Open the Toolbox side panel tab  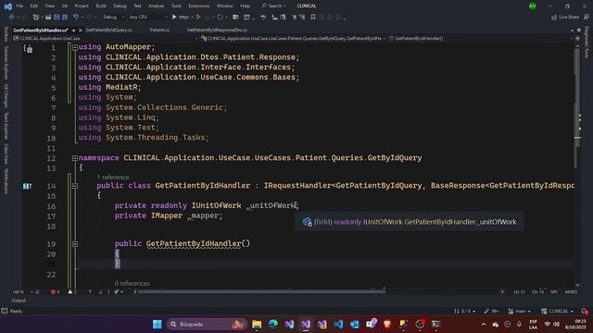(6, 34)
